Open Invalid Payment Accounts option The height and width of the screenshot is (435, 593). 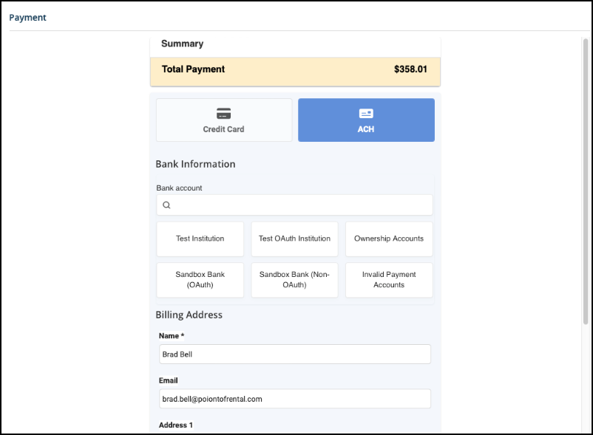[389, 279]
